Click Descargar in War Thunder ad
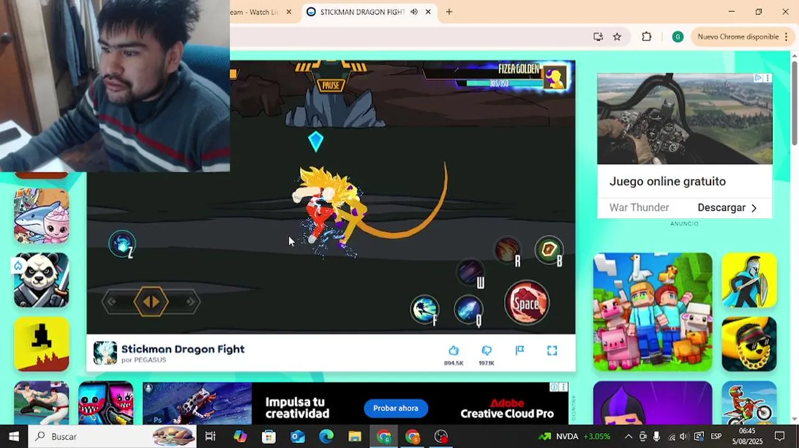Viewport: 799px width, 448px height. [x=727, y=208]
